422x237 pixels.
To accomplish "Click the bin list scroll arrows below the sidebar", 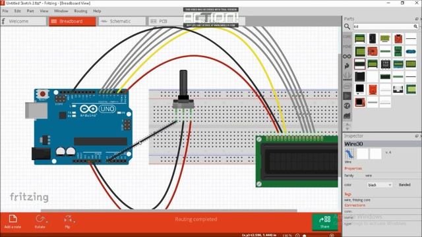I will (347, 126).
